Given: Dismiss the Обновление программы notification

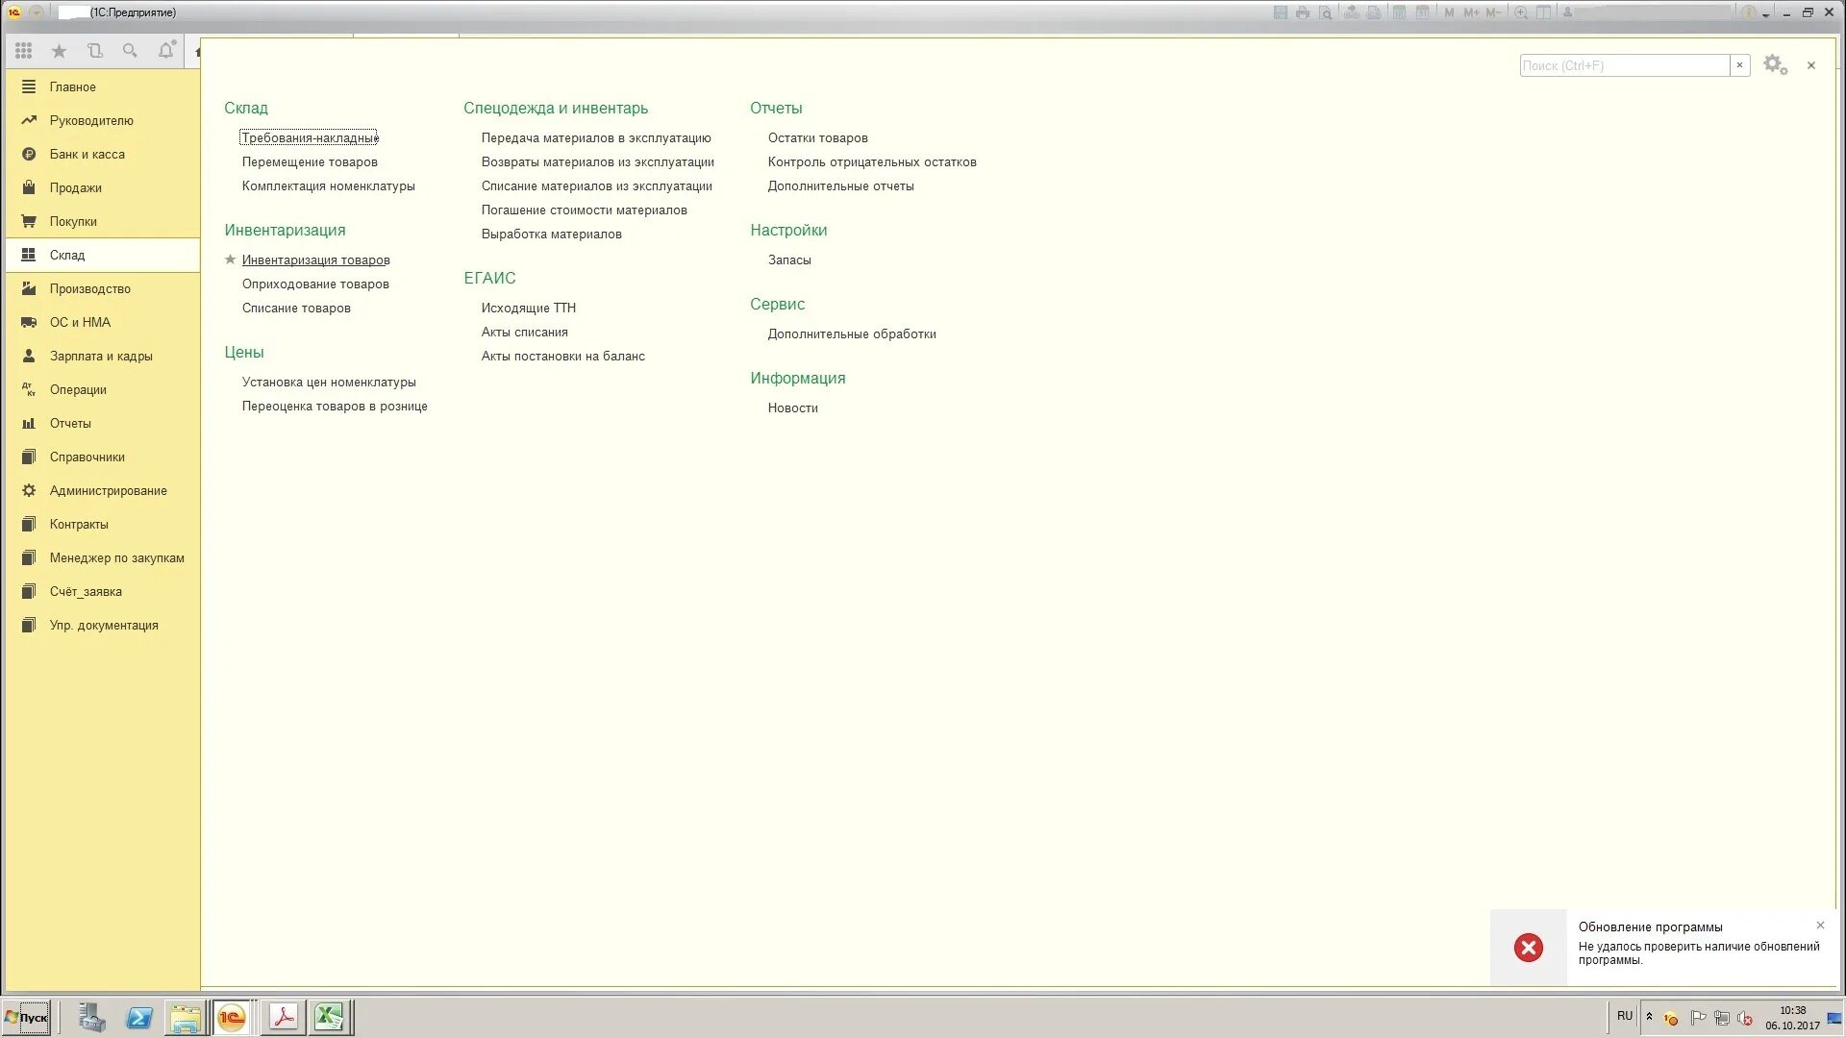Looking at the screenshot, I should [x=1820, y=926].
